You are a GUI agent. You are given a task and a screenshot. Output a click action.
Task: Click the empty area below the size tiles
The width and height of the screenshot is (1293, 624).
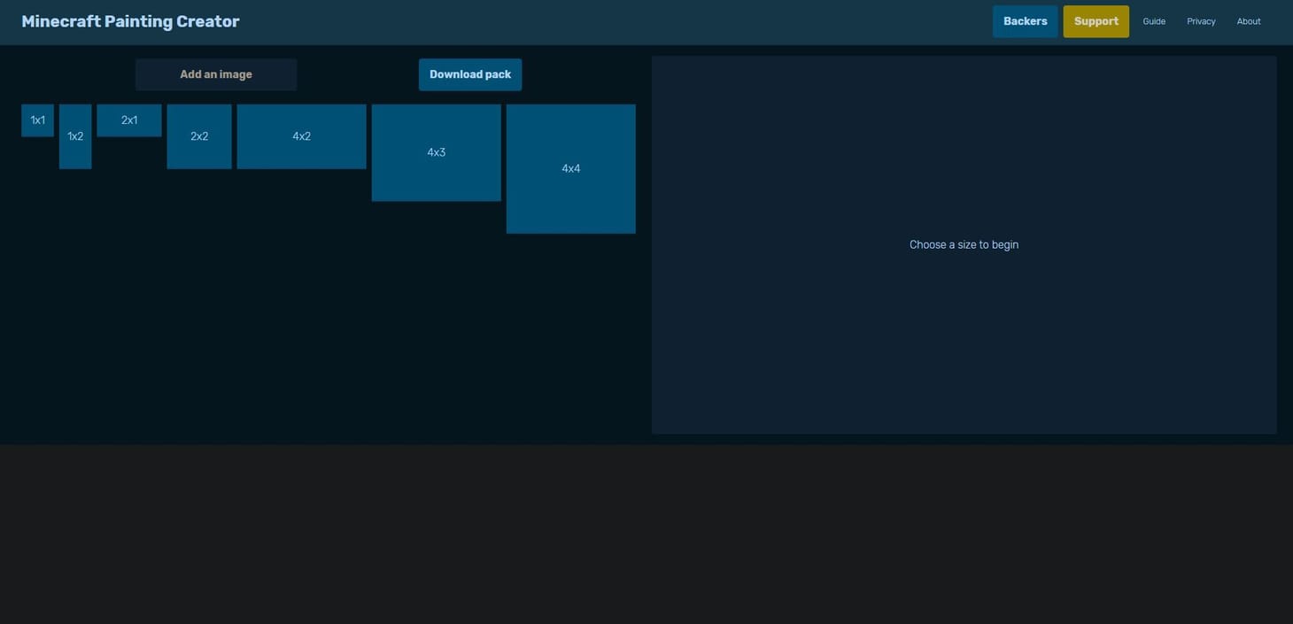(319, 336)
